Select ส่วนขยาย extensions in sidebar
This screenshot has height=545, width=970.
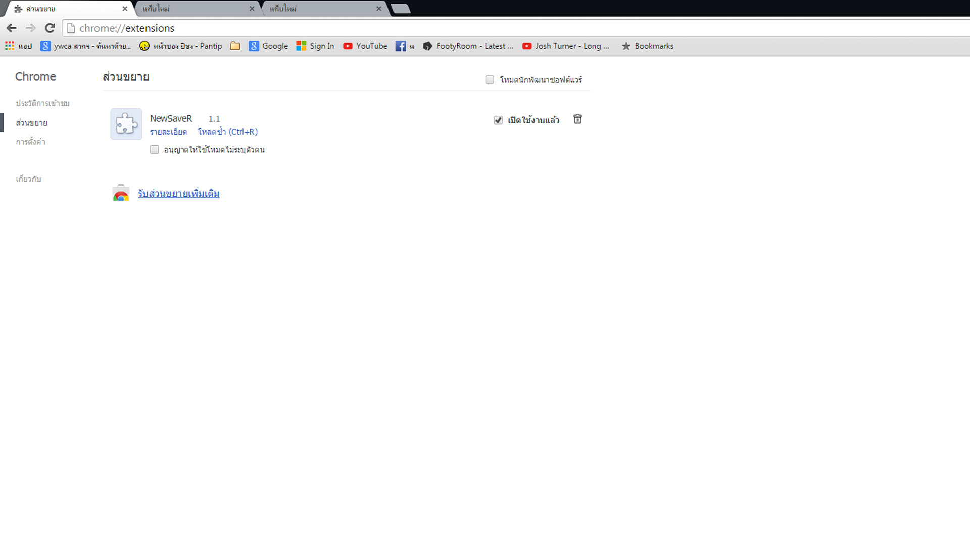pos(31,123)
